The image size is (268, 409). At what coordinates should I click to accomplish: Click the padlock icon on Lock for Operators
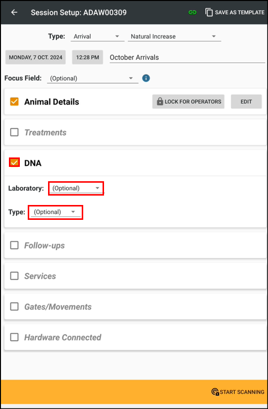[x=160, y=102]
